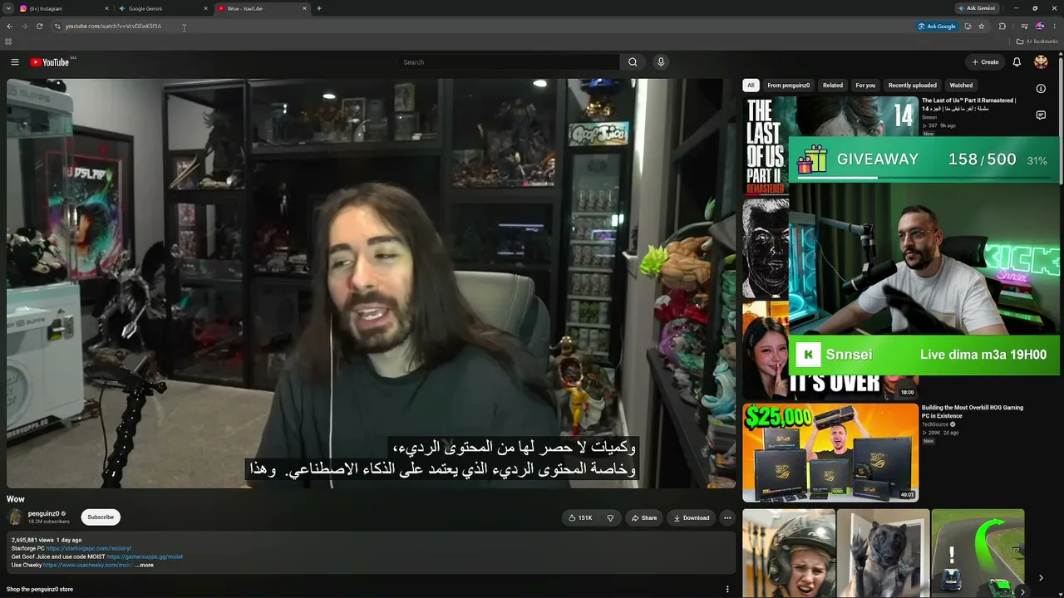Open the All Bookmarks folder
Screen dimensions: 1064x598
click(1037, 42)
